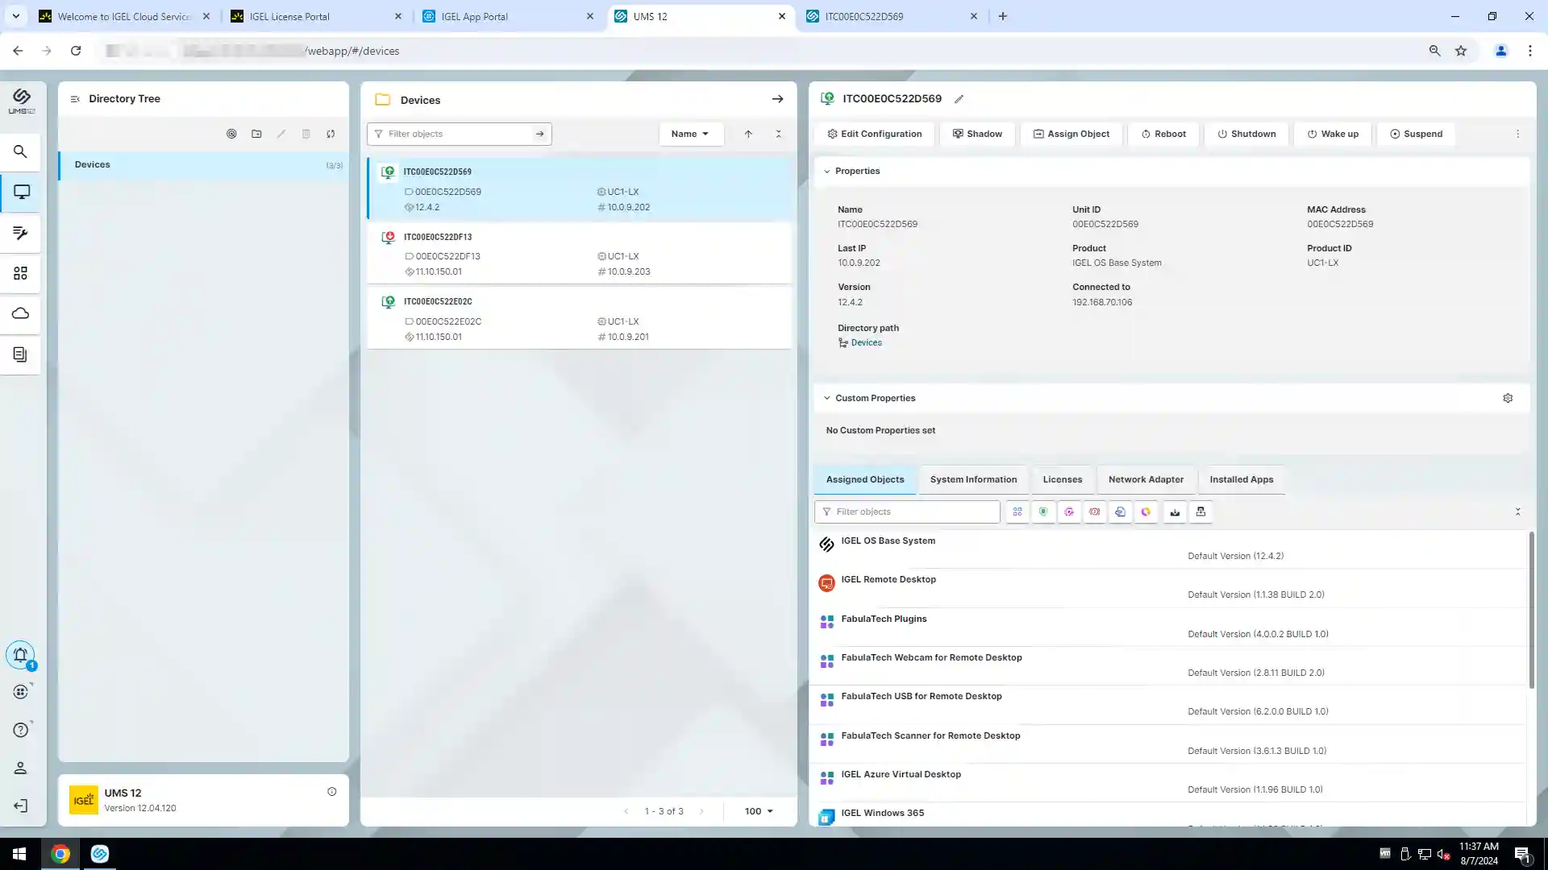Open the cloud section in sidebar

click(x=20, y=313)
